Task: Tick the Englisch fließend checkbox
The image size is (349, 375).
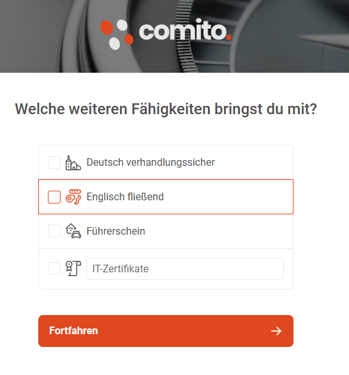Action: coord(54,197)
